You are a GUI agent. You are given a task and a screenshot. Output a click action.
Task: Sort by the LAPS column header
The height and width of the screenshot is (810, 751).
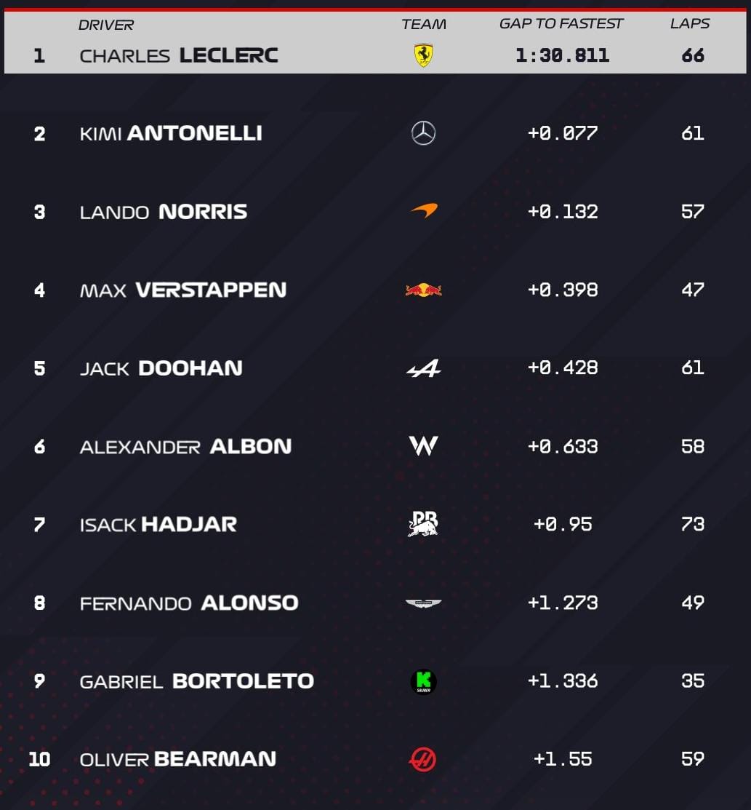(690, 24)
